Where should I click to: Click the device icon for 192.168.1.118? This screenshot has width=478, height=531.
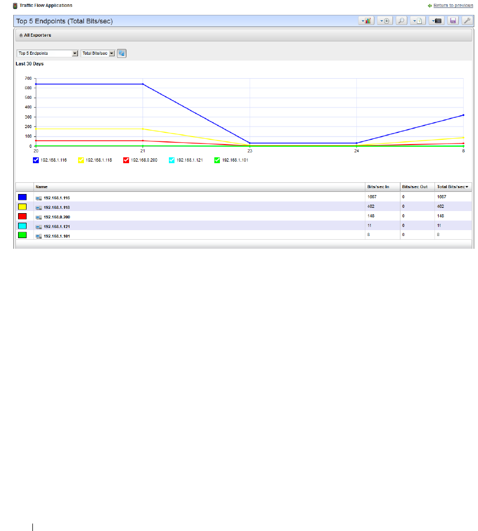pyautogui.click(x=39, y=208)
